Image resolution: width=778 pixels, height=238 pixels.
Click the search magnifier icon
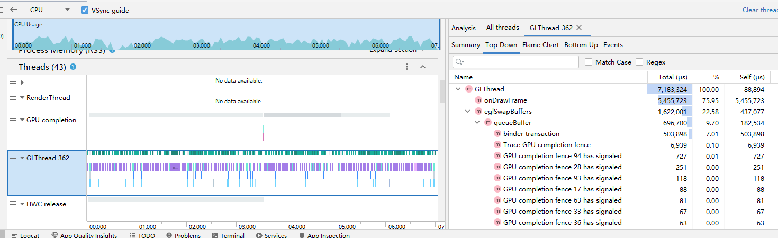[x=459, y=62]
